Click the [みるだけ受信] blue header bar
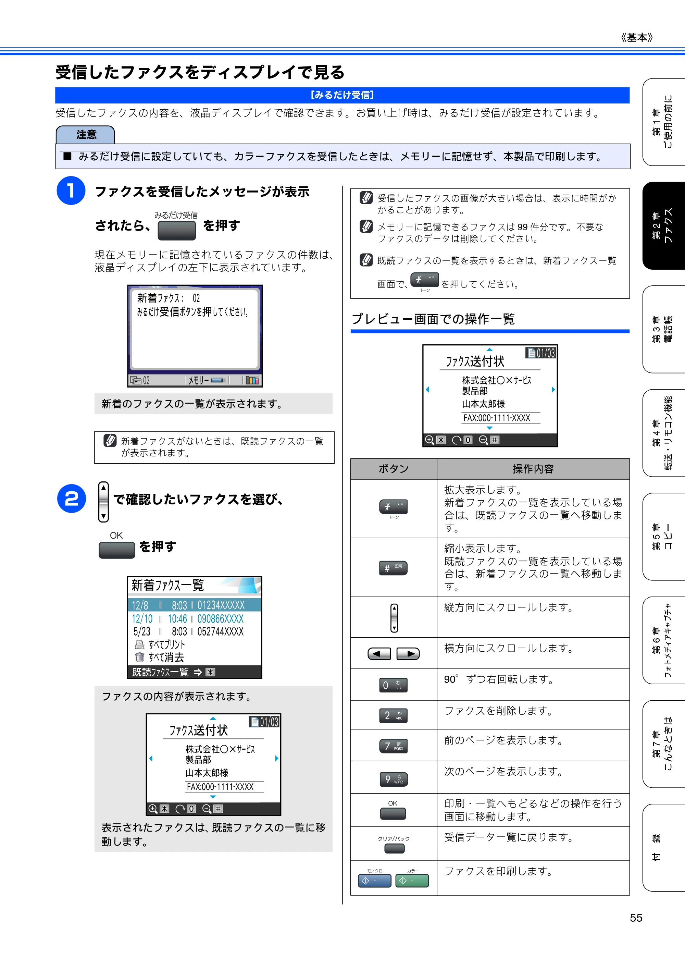Image resolution: width=685 pixels, height=970 pixels. (342, 95)
